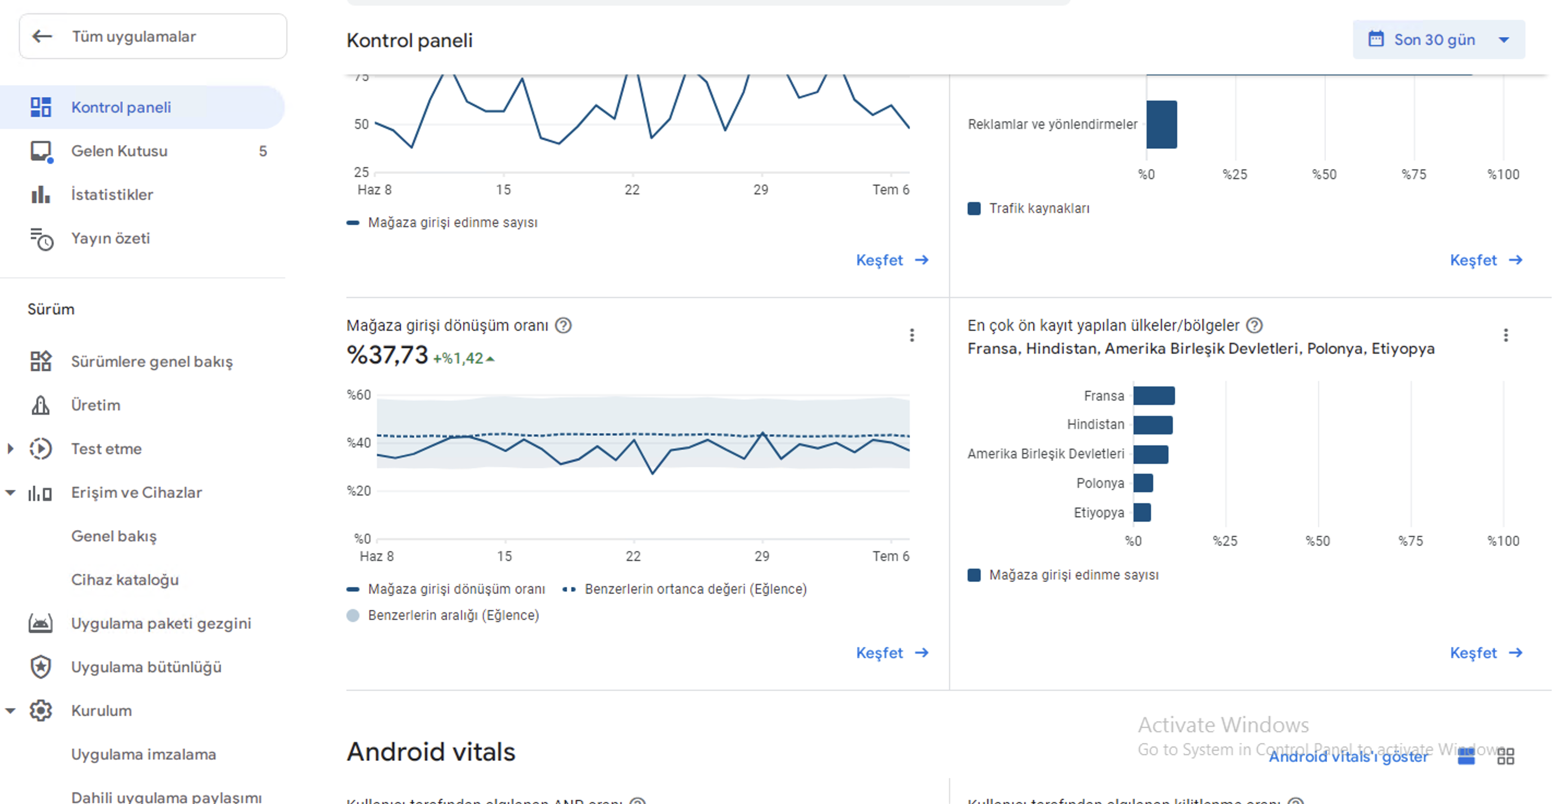Switch to grid view toggle near Android vitals
The width and height of the screenshot is (1558, 804).
1506,755
